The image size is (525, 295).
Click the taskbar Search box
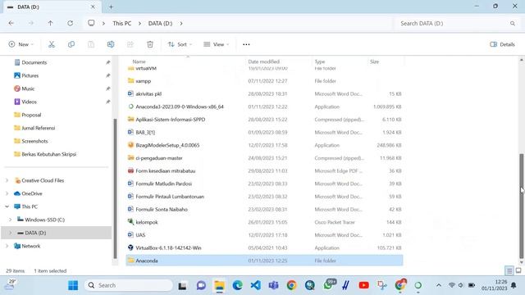pyautogui.click(x=128, y=285)
